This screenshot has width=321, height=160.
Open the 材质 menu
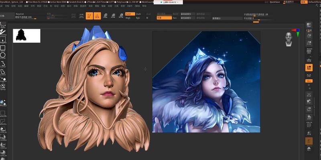(63, 6)
